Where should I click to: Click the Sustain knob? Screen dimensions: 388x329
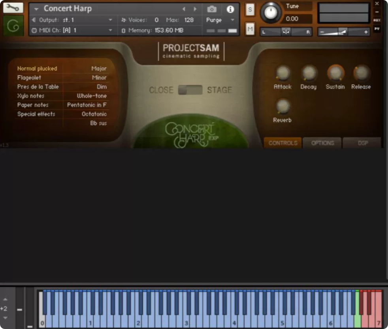pos(335,73)
